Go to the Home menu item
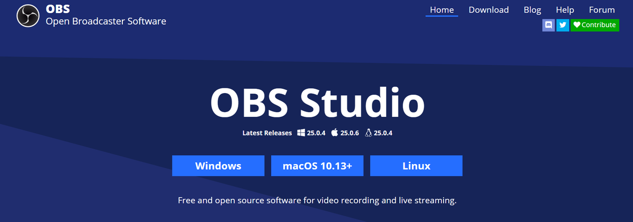 point(442,10)
